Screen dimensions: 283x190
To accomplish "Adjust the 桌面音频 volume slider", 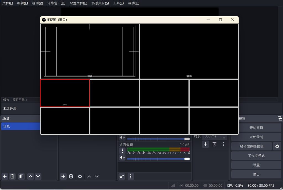I will pos(158,159).
